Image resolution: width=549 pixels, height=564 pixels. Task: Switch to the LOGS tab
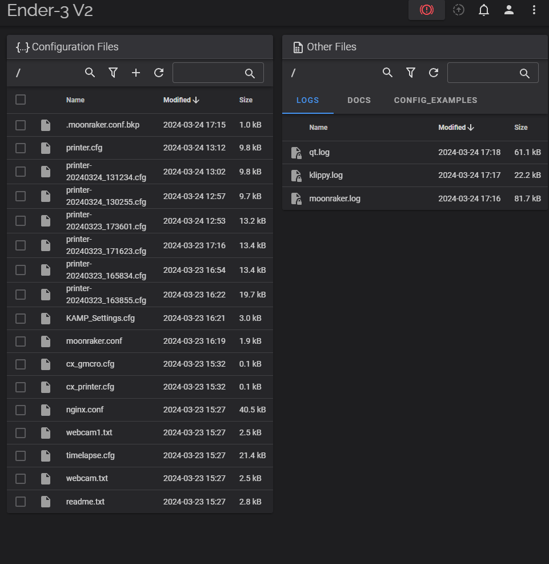point(307,100)
